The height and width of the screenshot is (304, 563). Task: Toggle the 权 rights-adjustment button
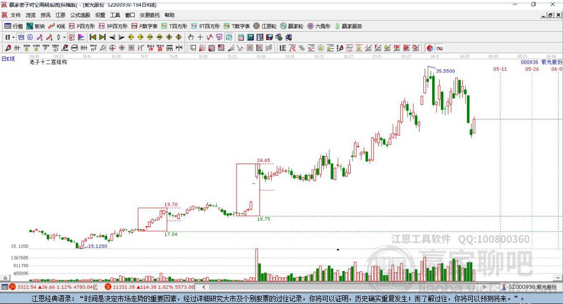(72, 37)
